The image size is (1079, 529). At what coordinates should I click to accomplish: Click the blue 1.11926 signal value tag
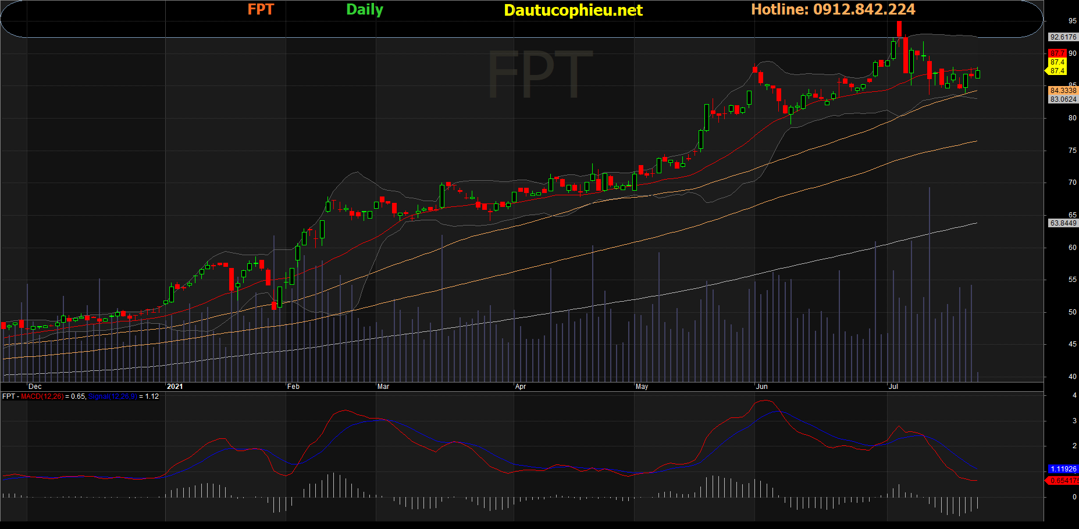tap(1063, 469)
